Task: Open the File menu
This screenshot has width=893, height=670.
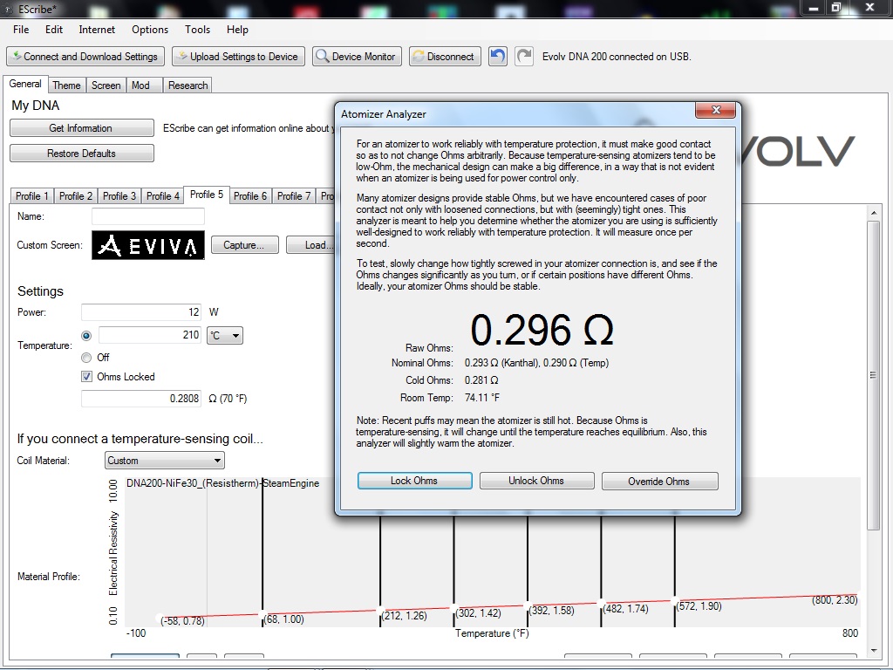Action: pos(21,30)
